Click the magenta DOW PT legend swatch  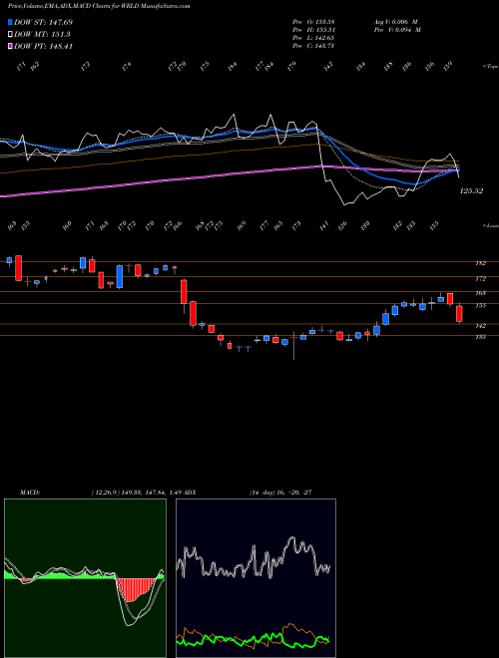click(11, 46)
